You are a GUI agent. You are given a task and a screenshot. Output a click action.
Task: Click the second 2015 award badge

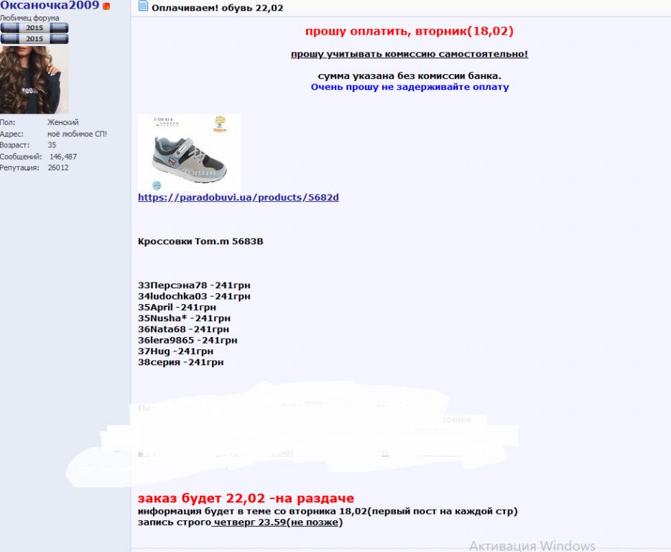point(34,39)
